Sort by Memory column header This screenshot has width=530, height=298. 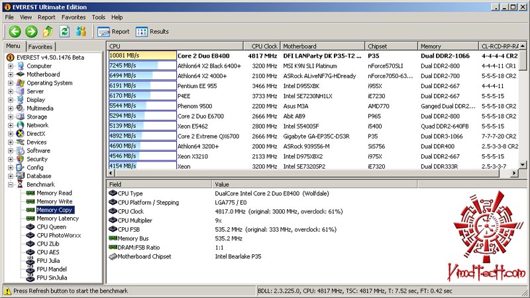(449, 46)
